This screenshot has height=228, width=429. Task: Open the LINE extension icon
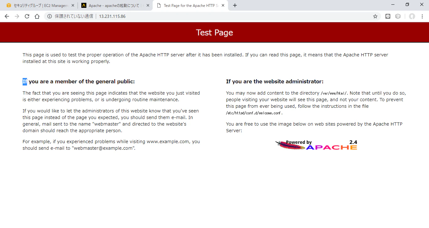pyautogui.click(x=388, y=16)
